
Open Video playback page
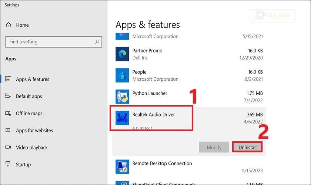(x=32, y=148)
